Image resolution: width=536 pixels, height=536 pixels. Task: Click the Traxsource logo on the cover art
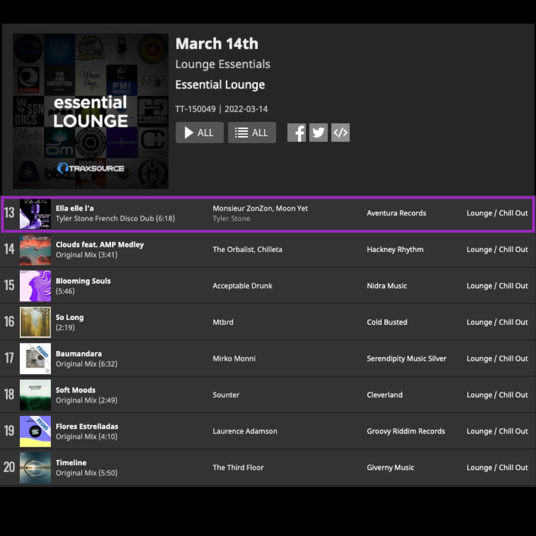point(91,167)
